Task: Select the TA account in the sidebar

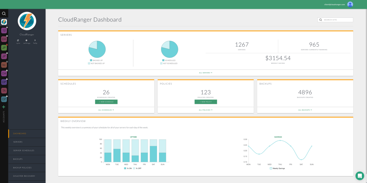Action: [4, 90]
